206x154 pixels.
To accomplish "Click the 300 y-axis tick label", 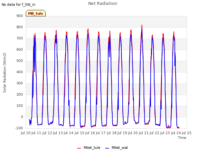I will (20, 83).
